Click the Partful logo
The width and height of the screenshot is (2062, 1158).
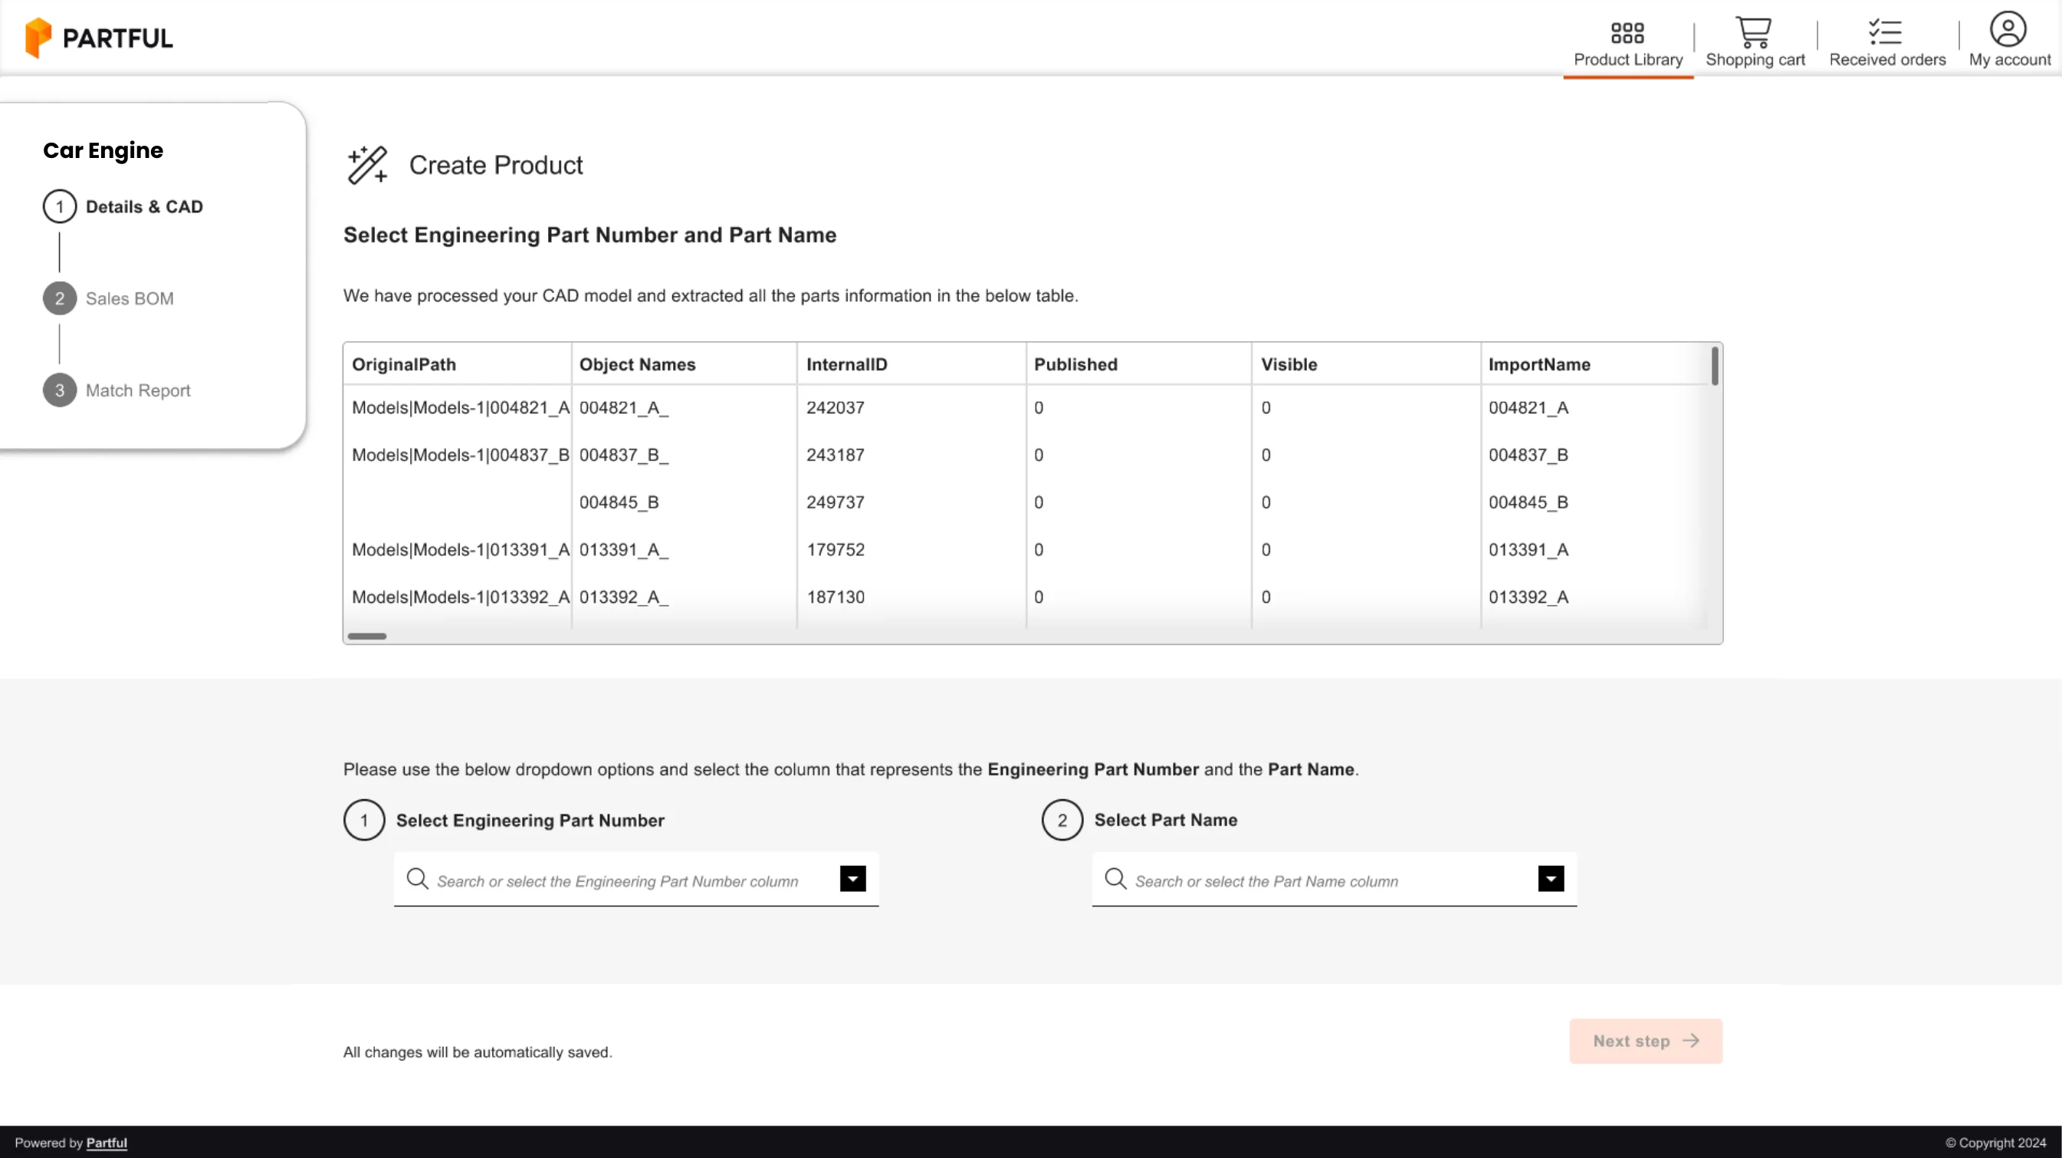point(98,38)
